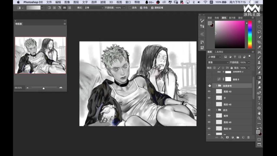The image size is (277, 156).
Task: Select the Ellipse shape tool
Action: coord(259,108)
